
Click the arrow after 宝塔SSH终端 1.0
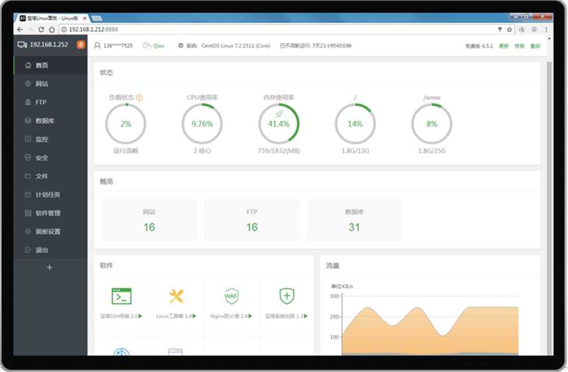click(141, 316)
